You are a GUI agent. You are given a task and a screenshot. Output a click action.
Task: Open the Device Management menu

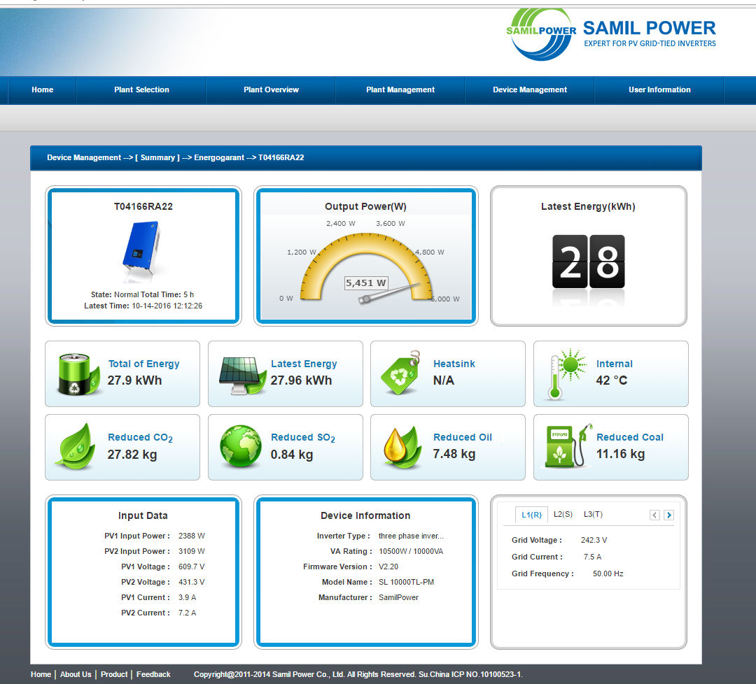(529, 90)
